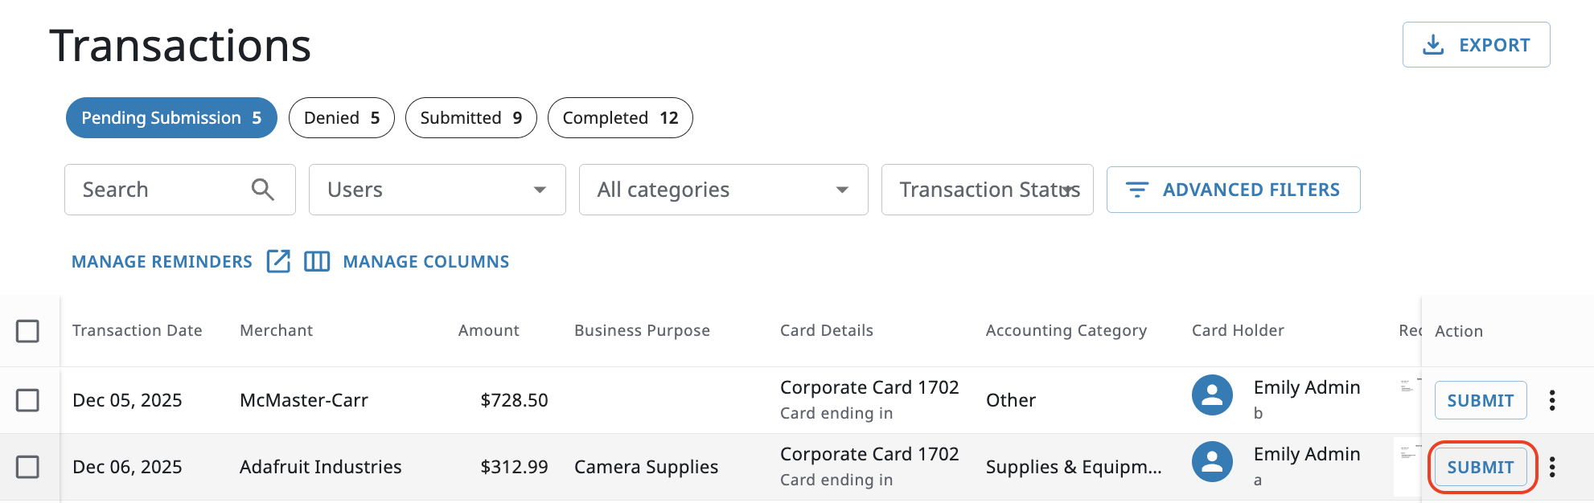Click the export download icon
This screenshot has height=503, width=1594.
pos(1433,45)
